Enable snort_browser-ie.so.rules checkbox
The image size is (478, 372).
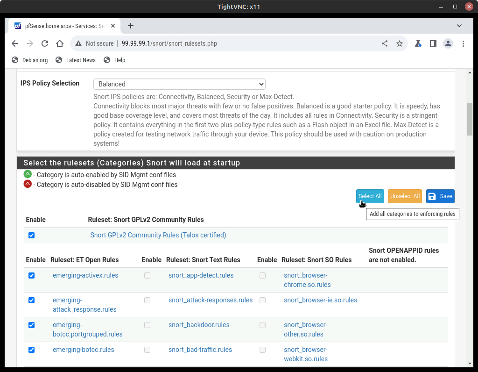262,300
